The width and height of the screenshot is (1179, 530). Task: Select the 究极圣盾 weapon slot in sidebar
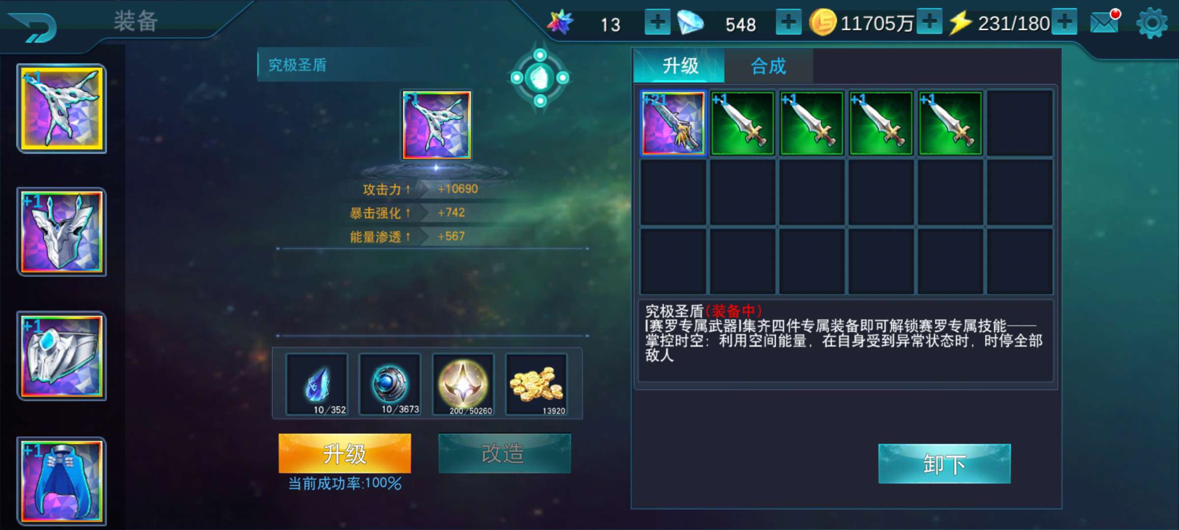62,108
